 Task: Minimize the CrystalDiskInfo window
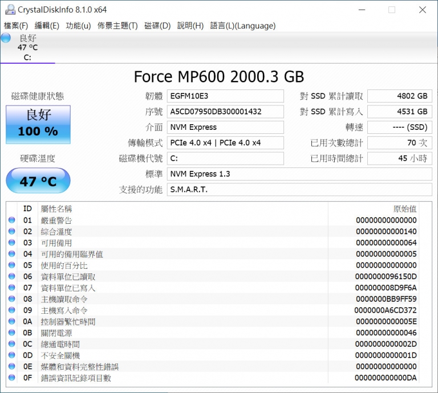tap(362, 10)
